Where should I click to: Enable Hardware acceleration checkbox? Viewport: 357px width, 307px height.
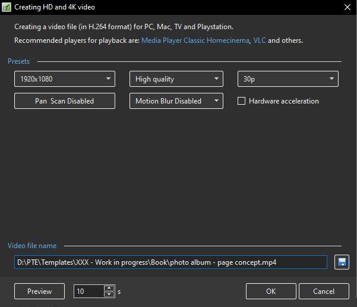(x=241, y=101)
